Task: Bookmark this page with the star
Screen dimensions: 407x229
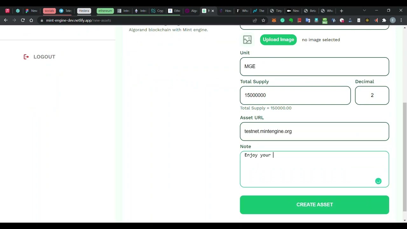Action: 263,20
